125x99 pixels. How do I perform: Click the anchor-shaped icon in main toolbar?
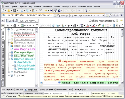(x=79, y=11)
